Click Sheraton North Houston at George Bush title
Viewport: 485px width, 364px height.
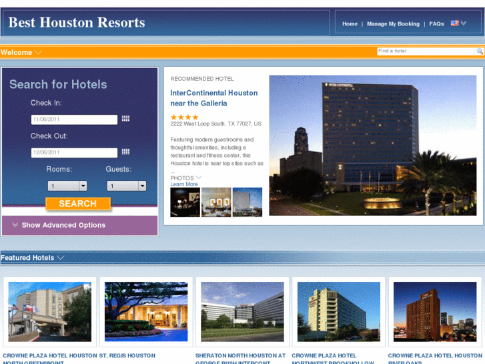[240, 359]
